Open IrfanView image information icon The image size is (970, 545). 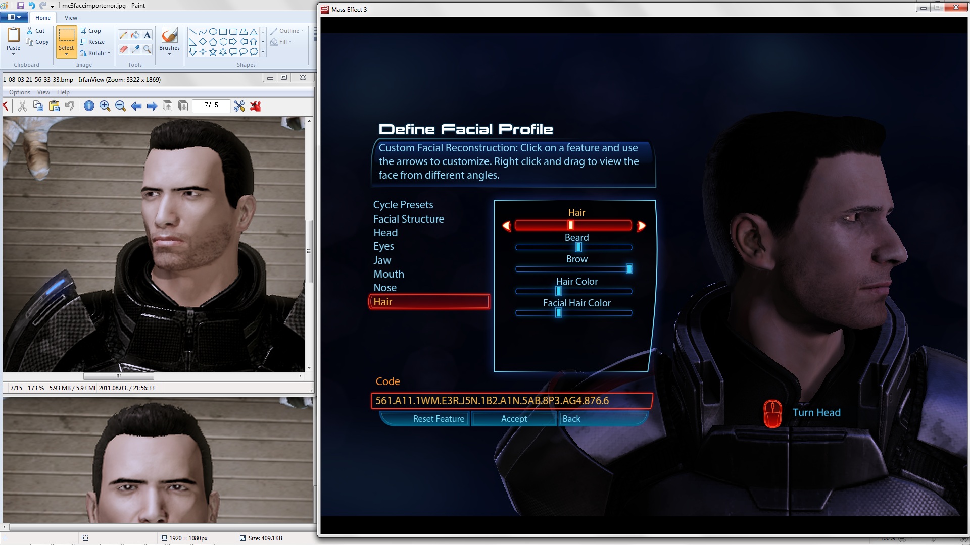89,106
